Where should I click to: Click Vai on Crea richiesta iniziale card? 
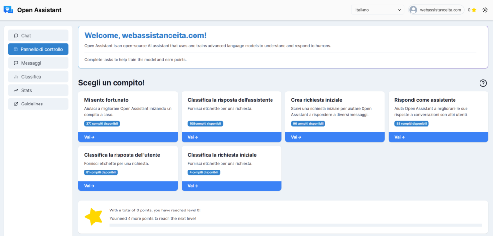point(335,137)
